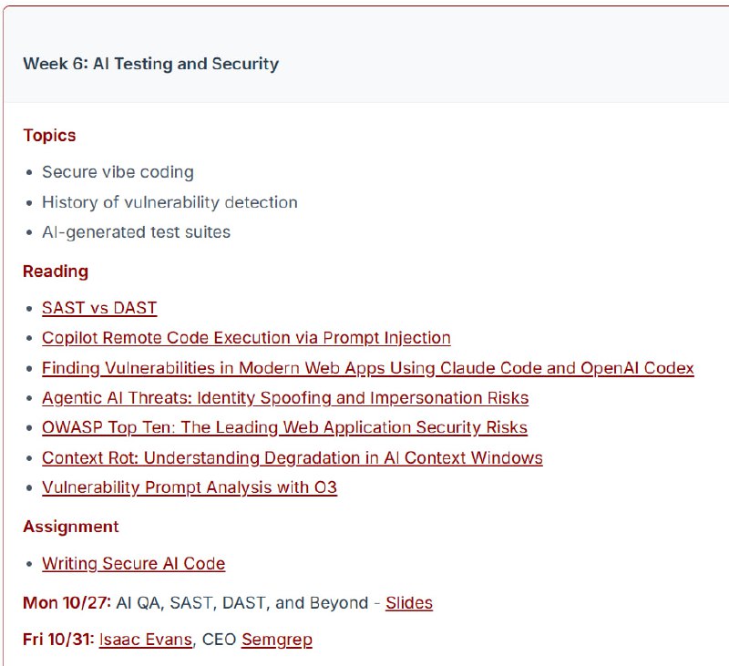Click the Isaac Evans speaker link
729x666 pixels.
tap(146, 640)
